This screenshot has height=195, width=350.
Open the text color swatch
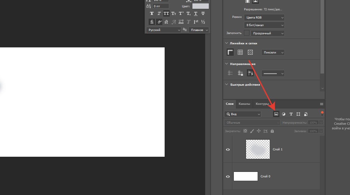click(x=200, y=6)
